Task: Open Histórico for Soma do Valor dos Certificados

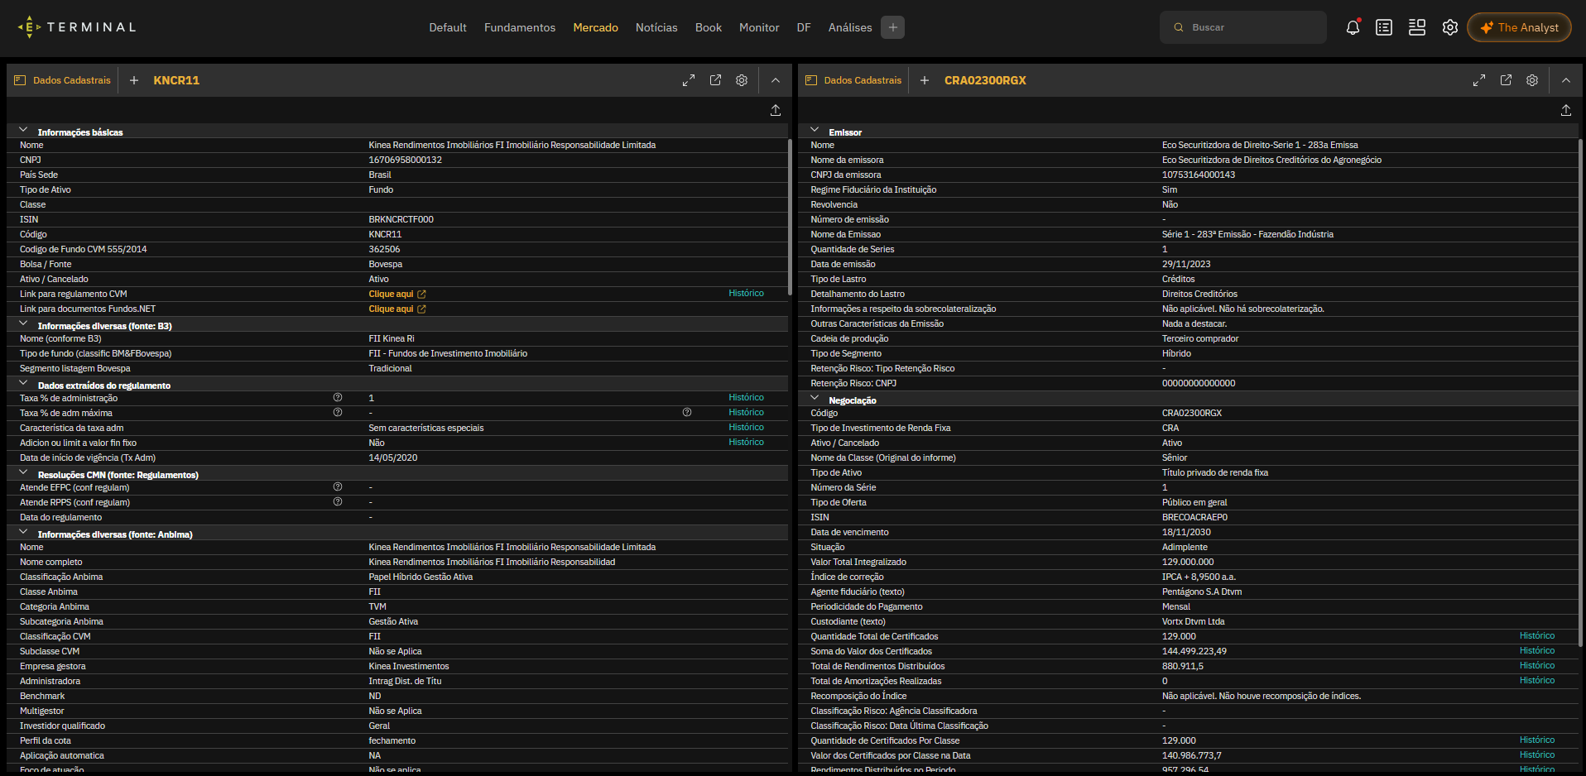Action: tap(1537, 650)
